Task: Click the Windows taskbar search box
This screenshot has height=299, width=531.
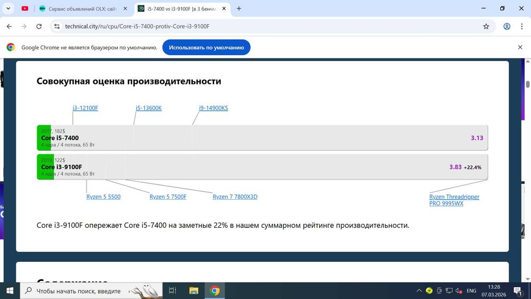Action: (x=91, y=291)
